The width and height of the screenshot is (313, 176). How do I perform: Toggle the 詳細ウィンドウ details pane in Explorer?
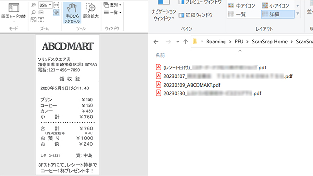[196, 15]
